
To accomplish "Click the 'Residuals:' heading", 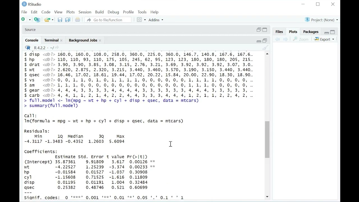I will click(x=37, y=131).
